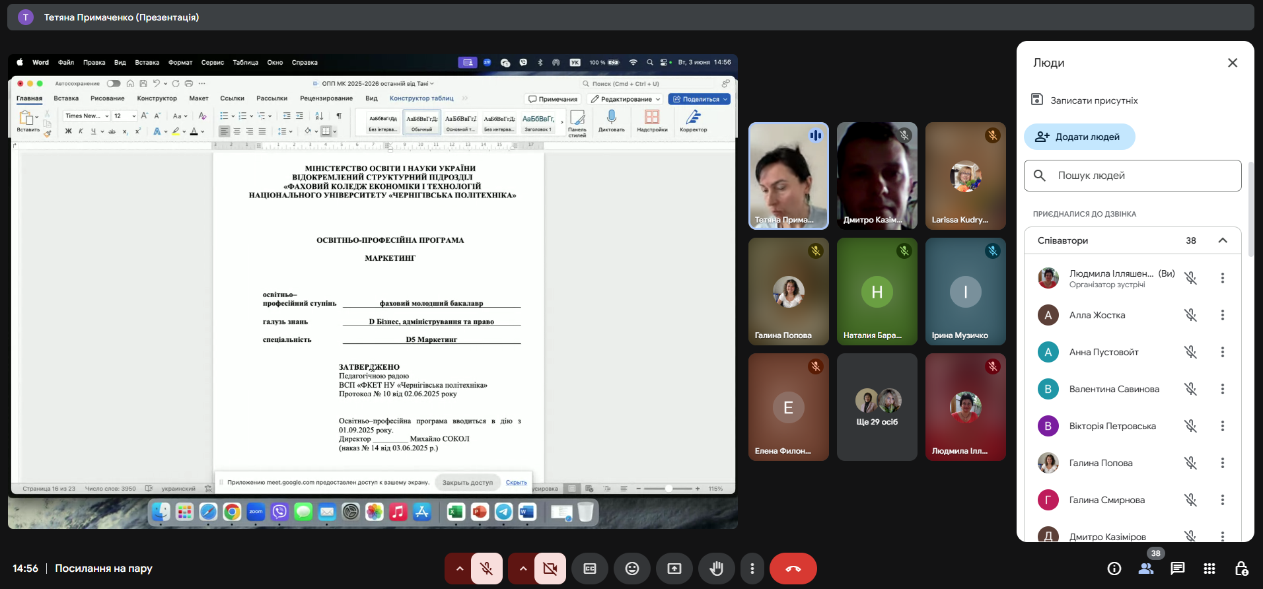Click the raise hand icon
1263x589 pixels.
point(716,569)
